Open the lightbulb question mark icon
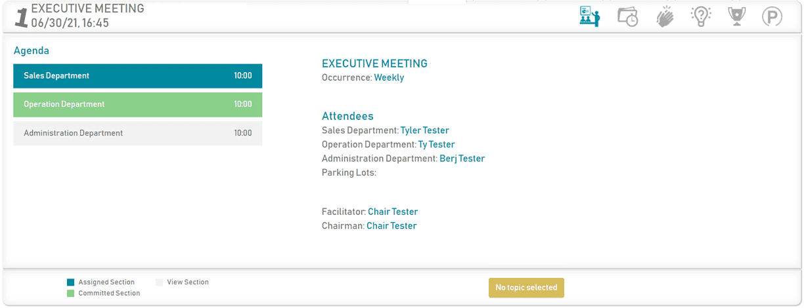Screen dimensions: 804x308 point(702,16)
